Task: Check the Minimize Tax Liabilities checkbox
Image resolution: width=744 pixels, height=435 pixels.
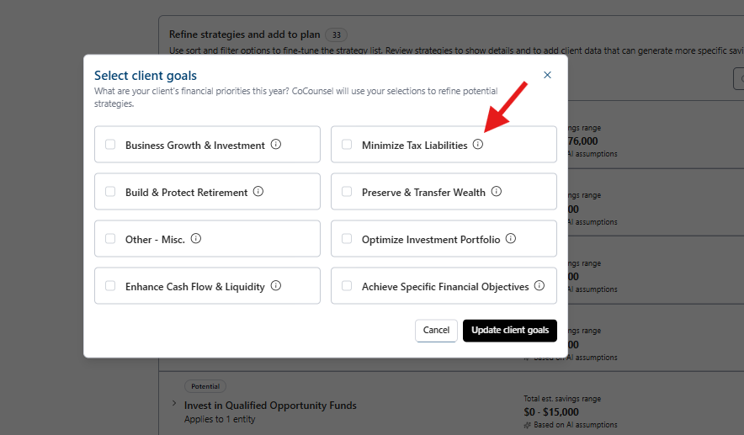Action: (x=347, y=145)
